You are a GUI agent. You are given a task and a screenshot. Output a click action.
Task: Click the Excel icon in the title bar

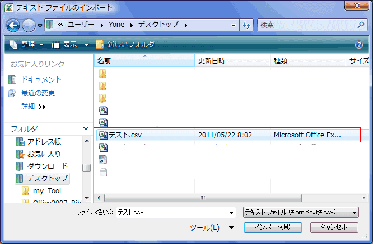(x=9, y=8)
